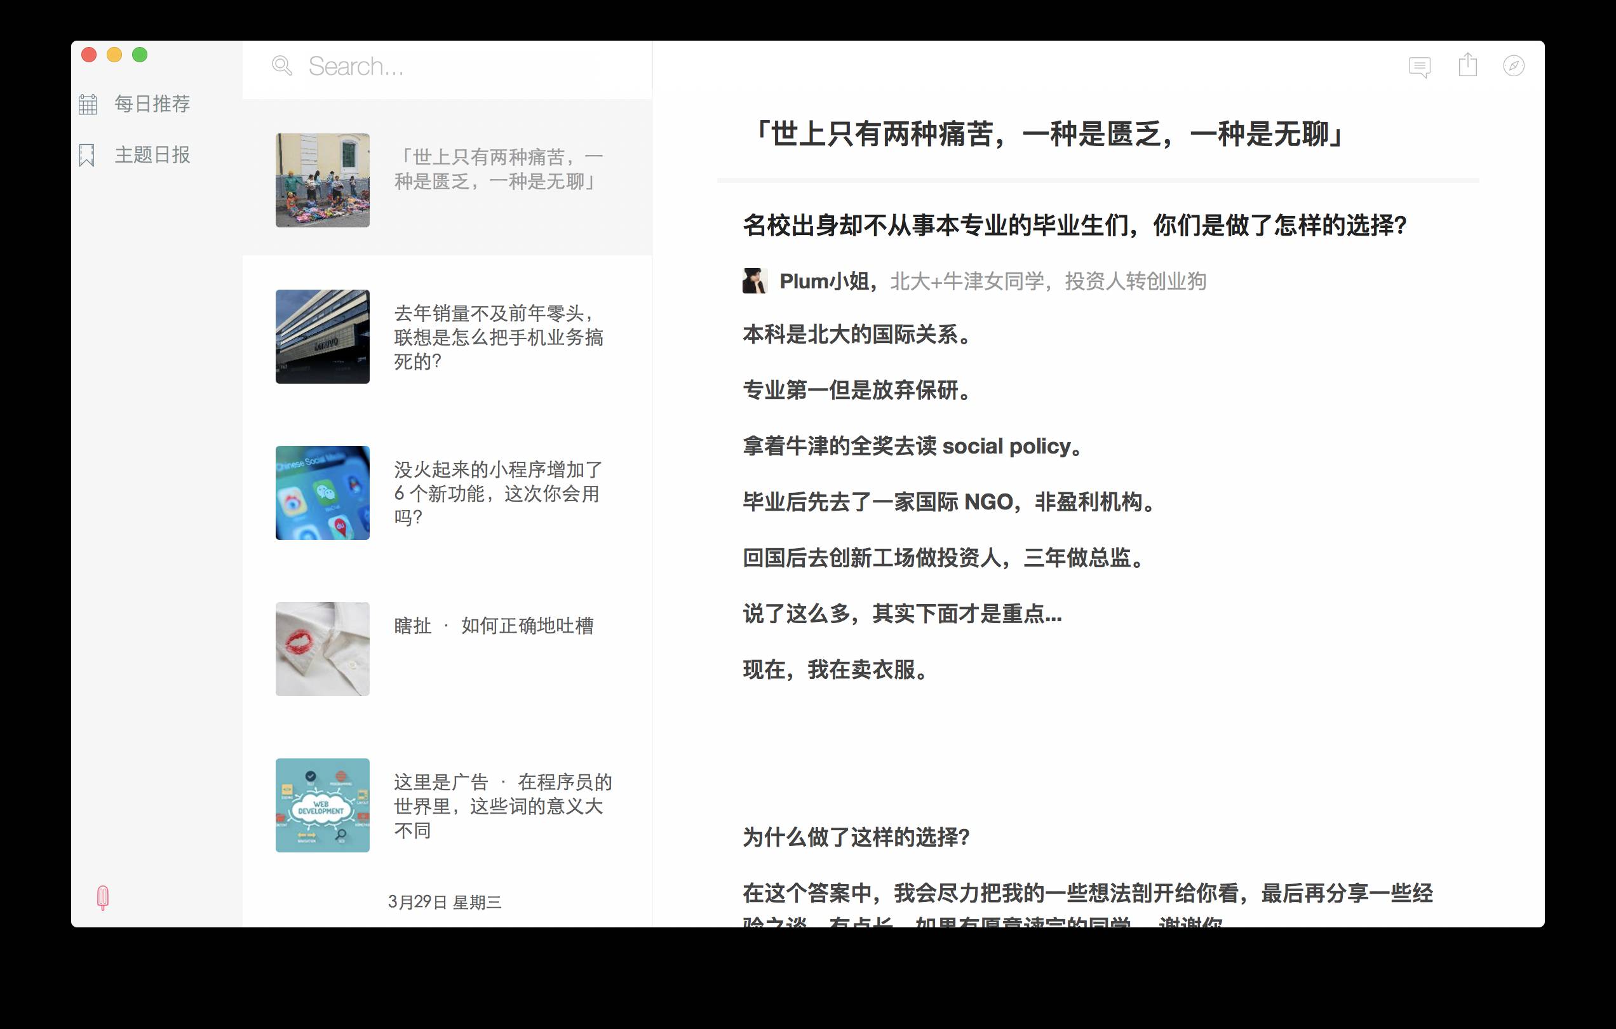Click the green fullscreen window button
Screen dimensions: 1616x1029
pyautogui.click(x=140, y=55)
